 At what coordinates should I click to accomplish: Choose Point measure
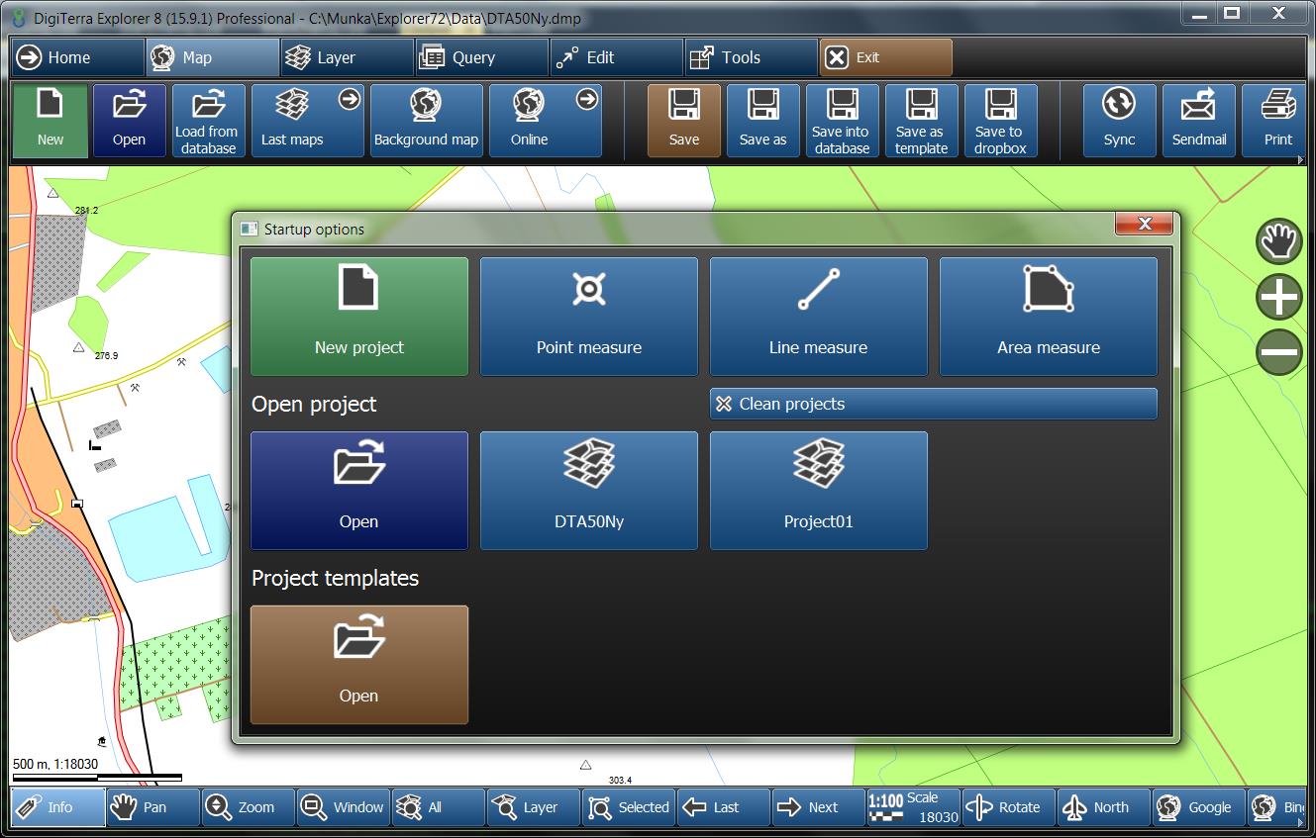pos(589,317)
